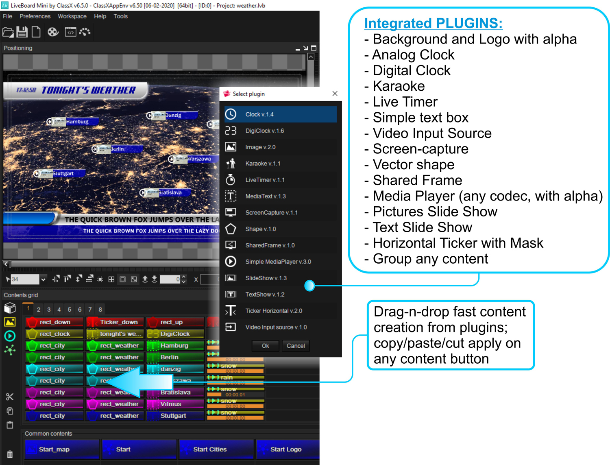Toggle the grid view icon in positioning toolbar
Screen dimensions: 610x465
[111, 279]
